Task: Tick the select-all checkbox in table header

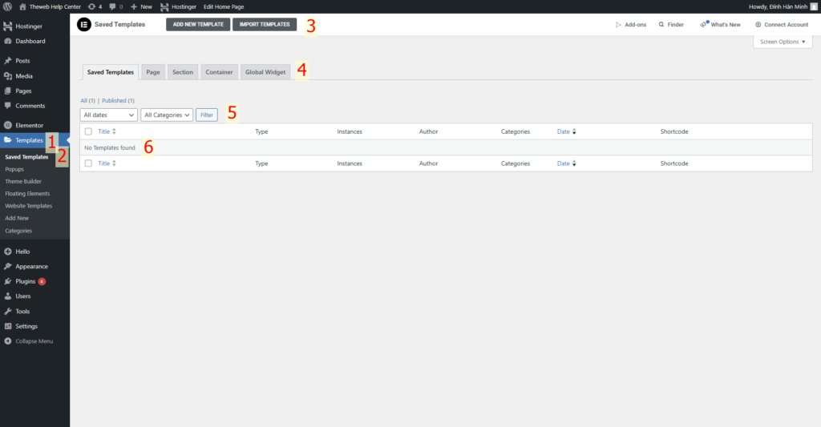Action: [x=88, y=131]
